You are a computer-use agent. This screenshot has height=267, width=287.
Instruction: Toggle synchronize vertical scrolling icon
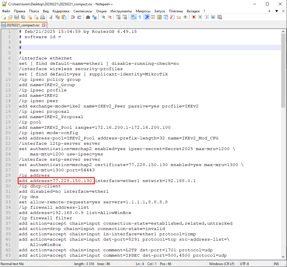point(118,17)
